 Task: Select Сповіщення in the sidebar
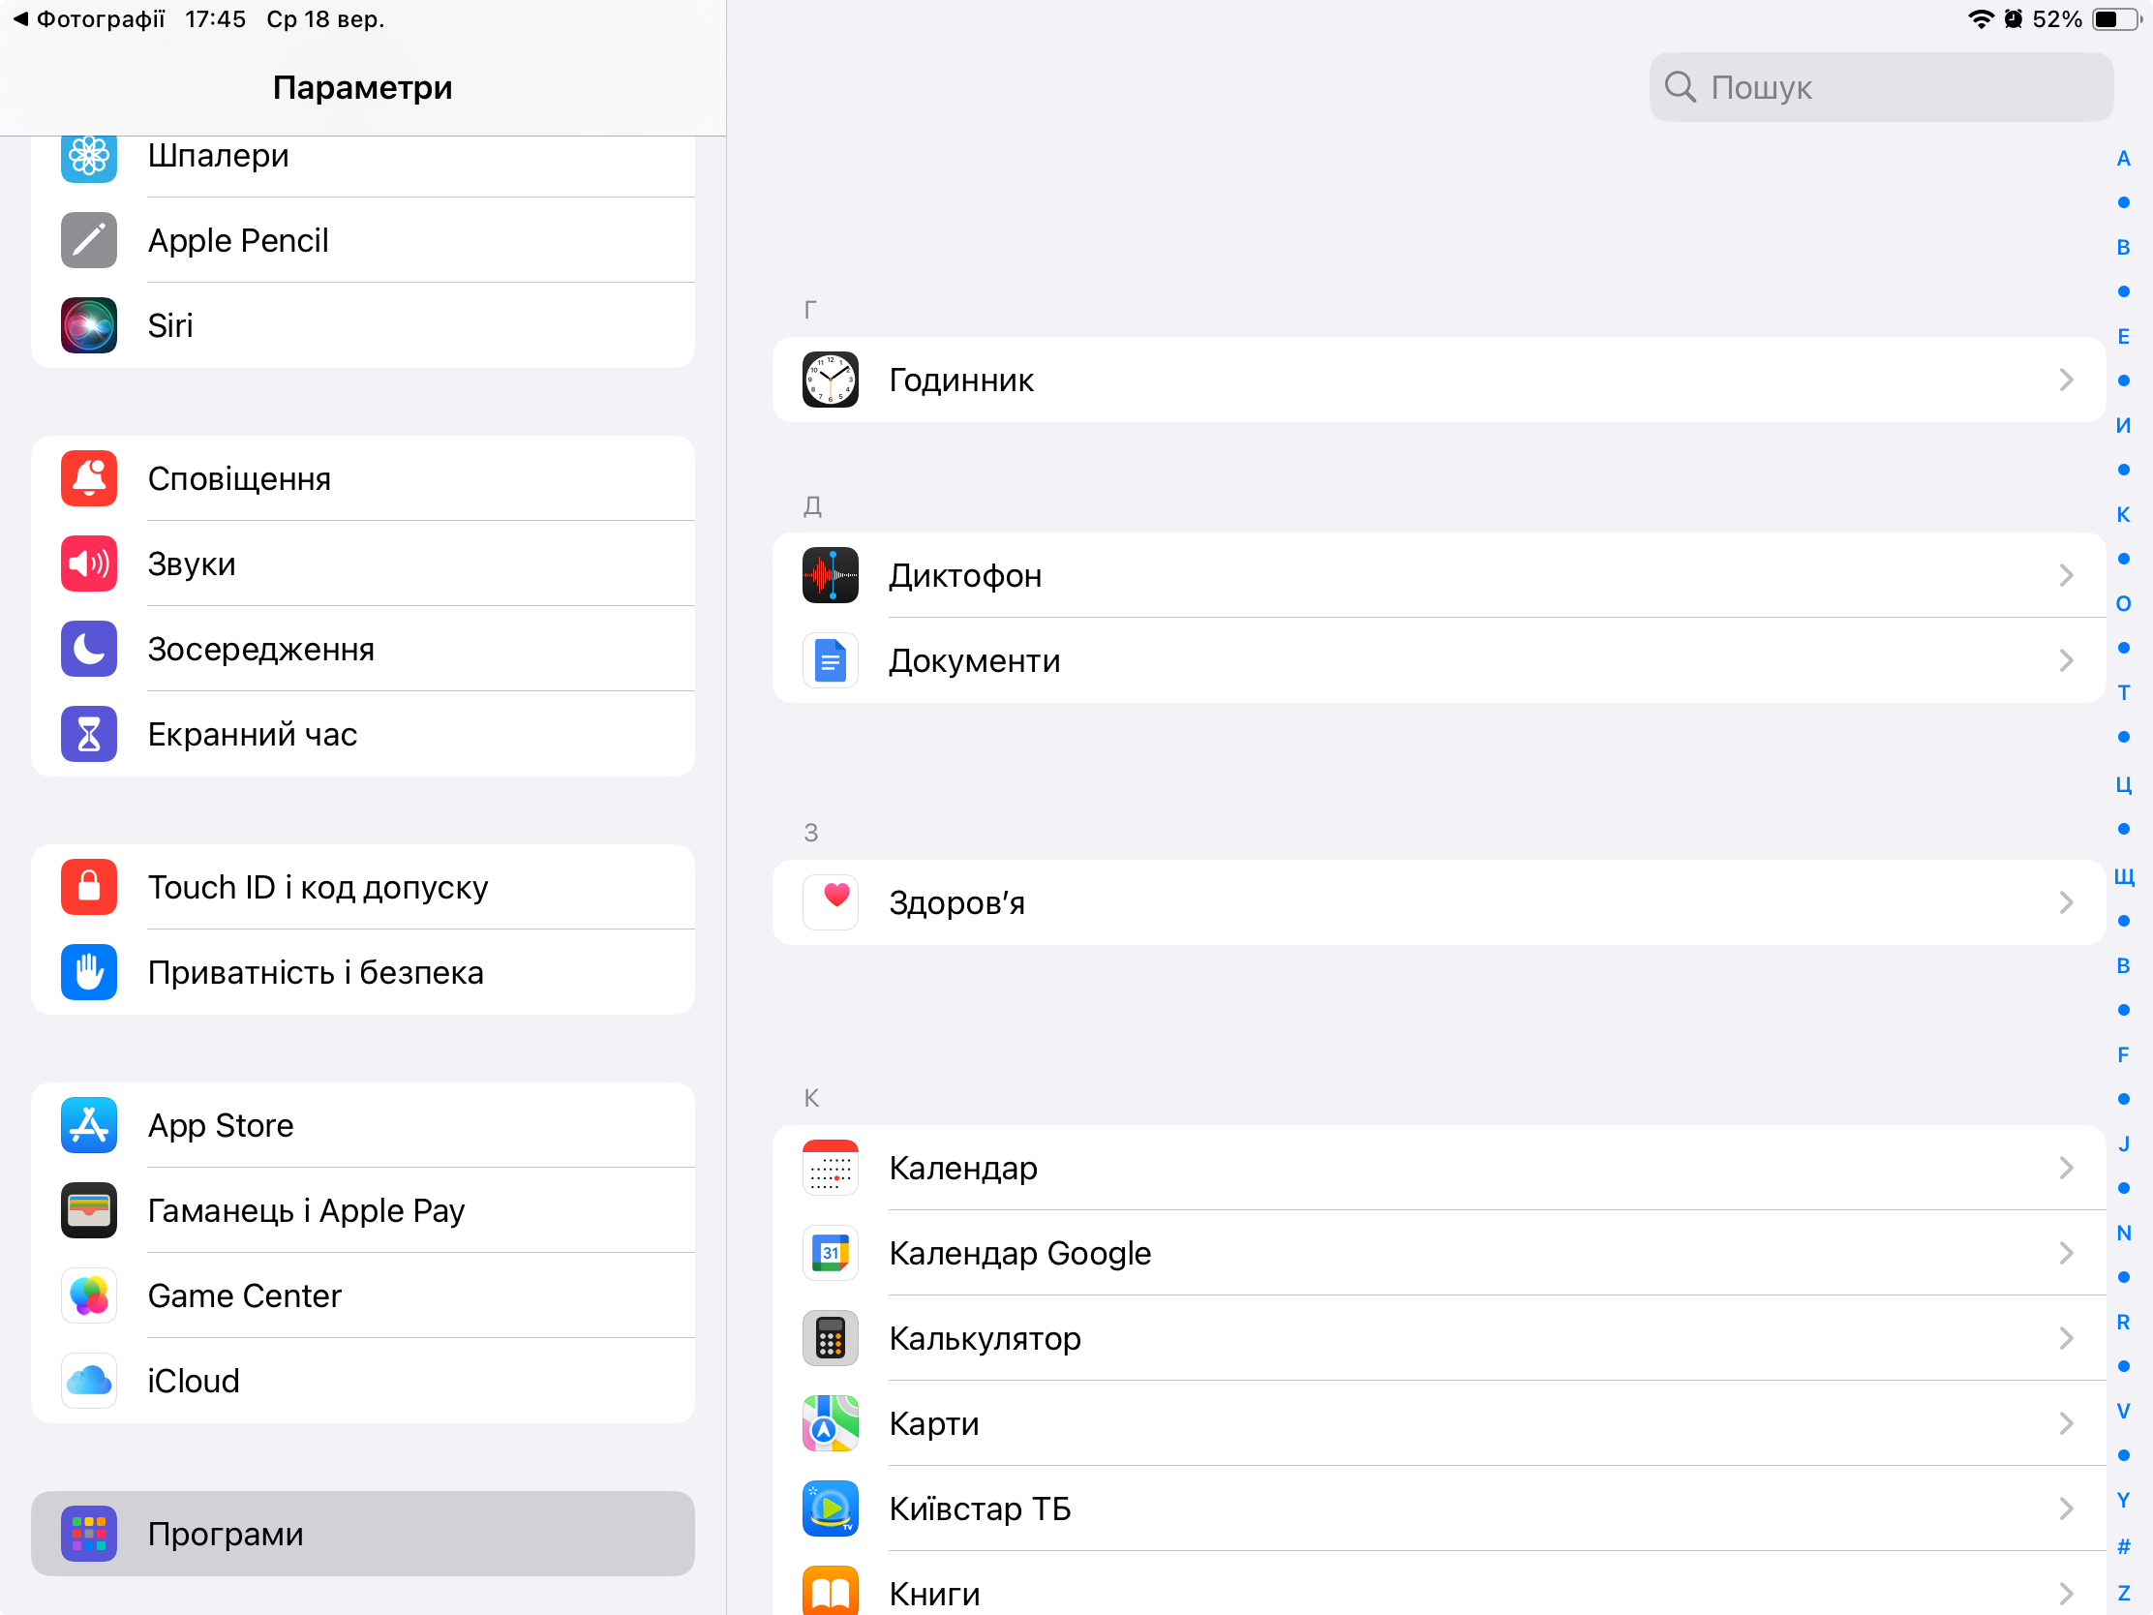(363, 479)
